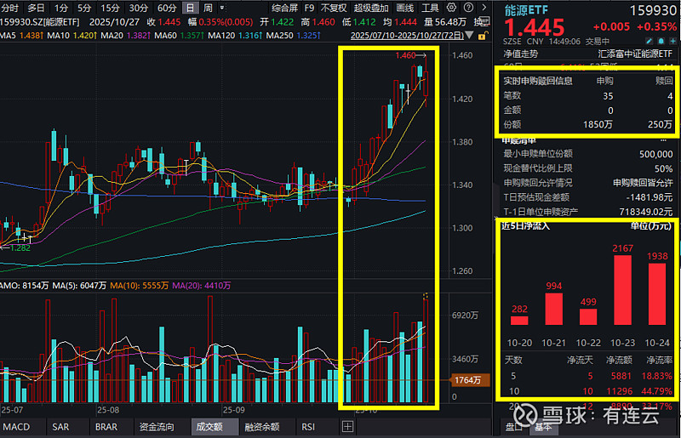The image size is (681, 438).
Task: Select the 60分 period
Action: click(166, 8)
